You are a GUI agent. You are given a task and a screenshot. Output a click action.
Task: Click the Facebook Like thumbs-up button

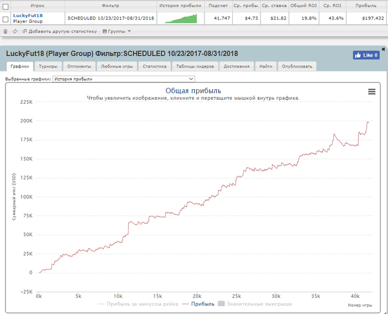pos(366,55)
